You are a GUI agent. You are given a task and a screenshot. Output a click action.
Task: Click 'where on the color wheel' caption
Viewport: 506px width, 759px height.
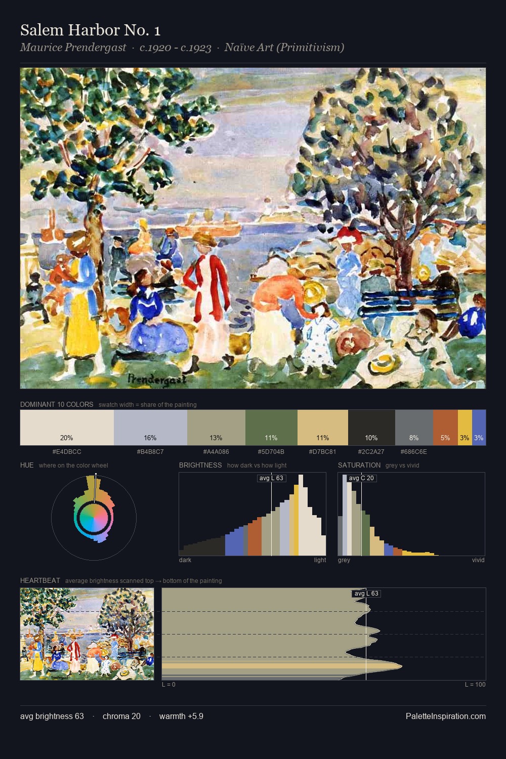pyautogui.click(x=73, y=466)
